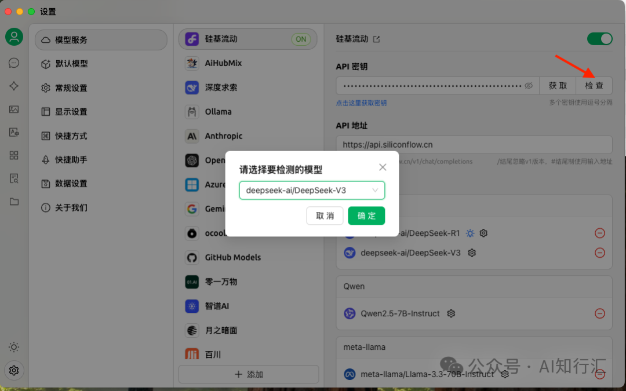Open the mini apps grid icon
Image resolution: width=626 pixels, height=391 pixels.
[14, 155]
